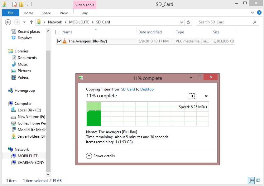Refresh the SD_Card folder view
Image resolution: width=264 pixels, height=186 pixels.
coord(188,22)
